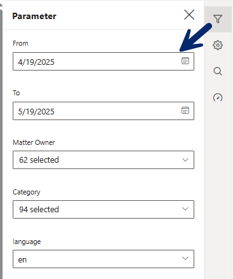Click the Category label text
The height and width of the screenshot is (279, 233).
pos(27,192)
